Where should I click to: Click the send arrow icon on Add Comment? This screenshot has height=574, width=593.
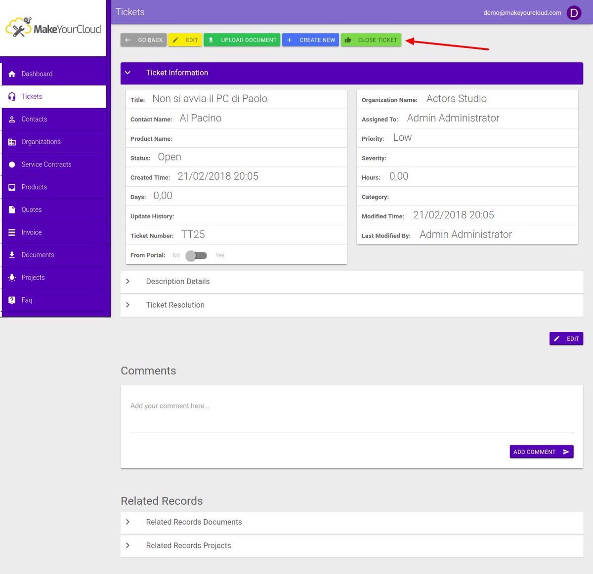(x=566, y=452)
